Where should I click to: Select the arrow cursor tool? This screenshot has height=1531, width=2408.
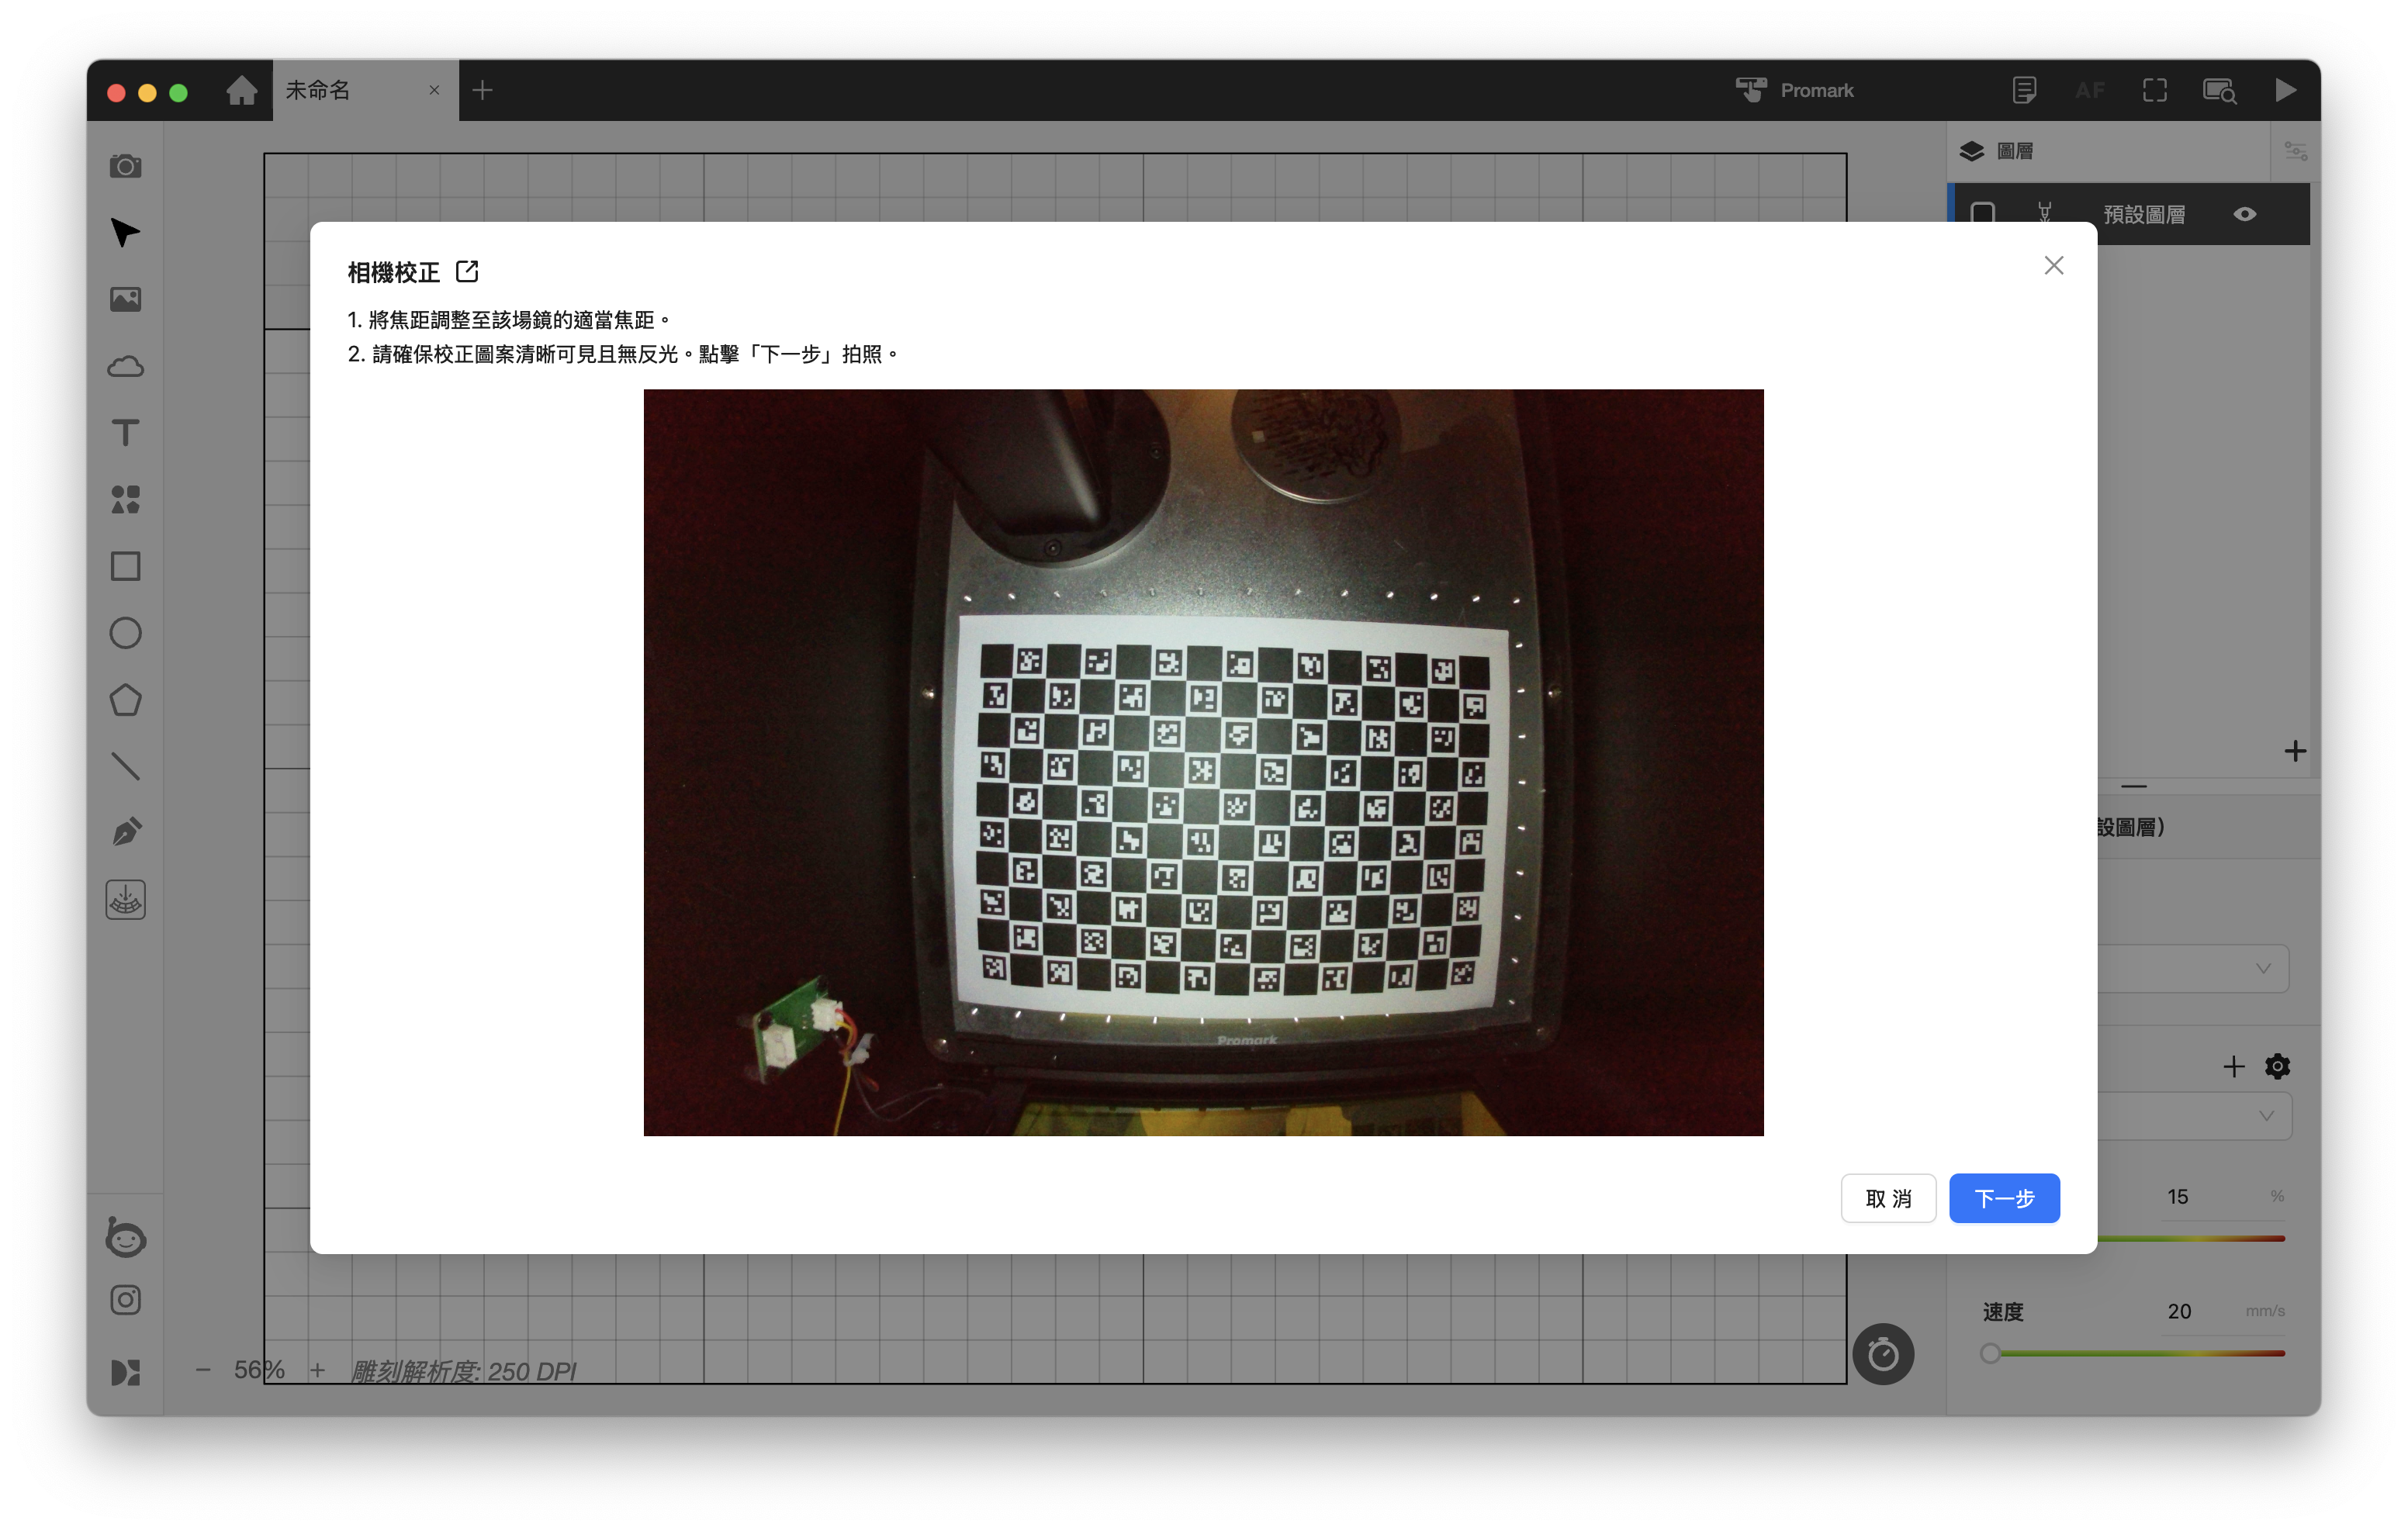125,232
